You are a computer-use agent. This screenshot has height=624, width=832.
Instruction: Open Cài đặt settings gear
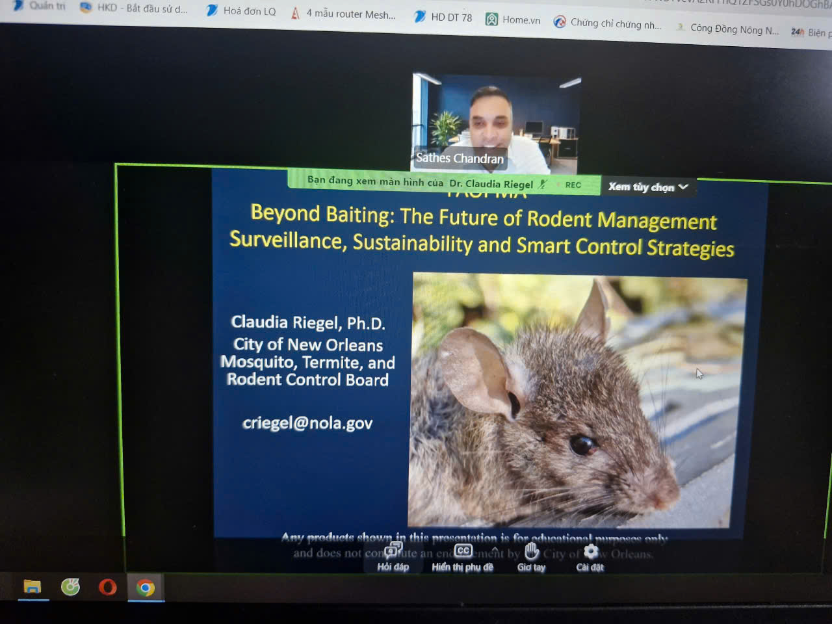coord(590,558)
